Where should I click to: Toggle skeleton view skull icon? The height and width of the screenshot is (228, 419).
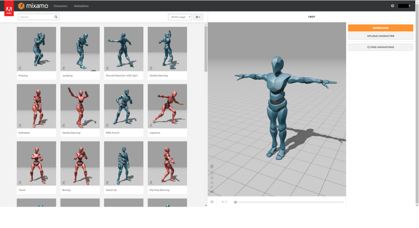coord(212,167)
